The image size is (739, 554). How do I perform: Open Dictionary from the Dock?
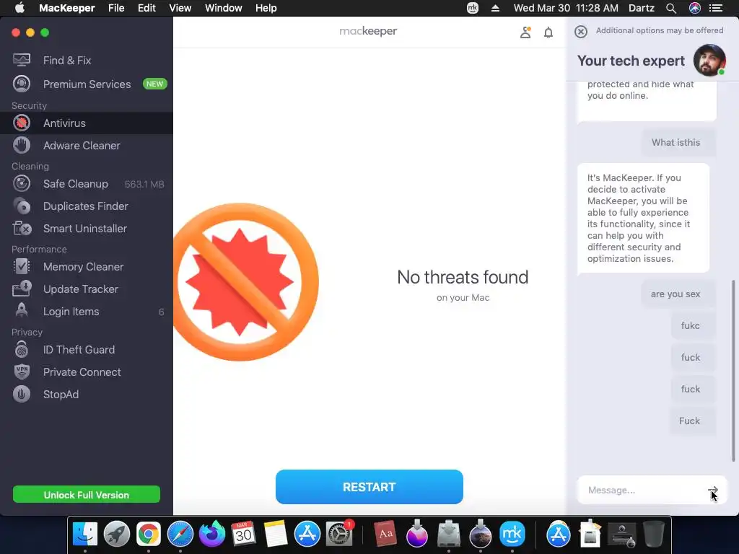385,535
